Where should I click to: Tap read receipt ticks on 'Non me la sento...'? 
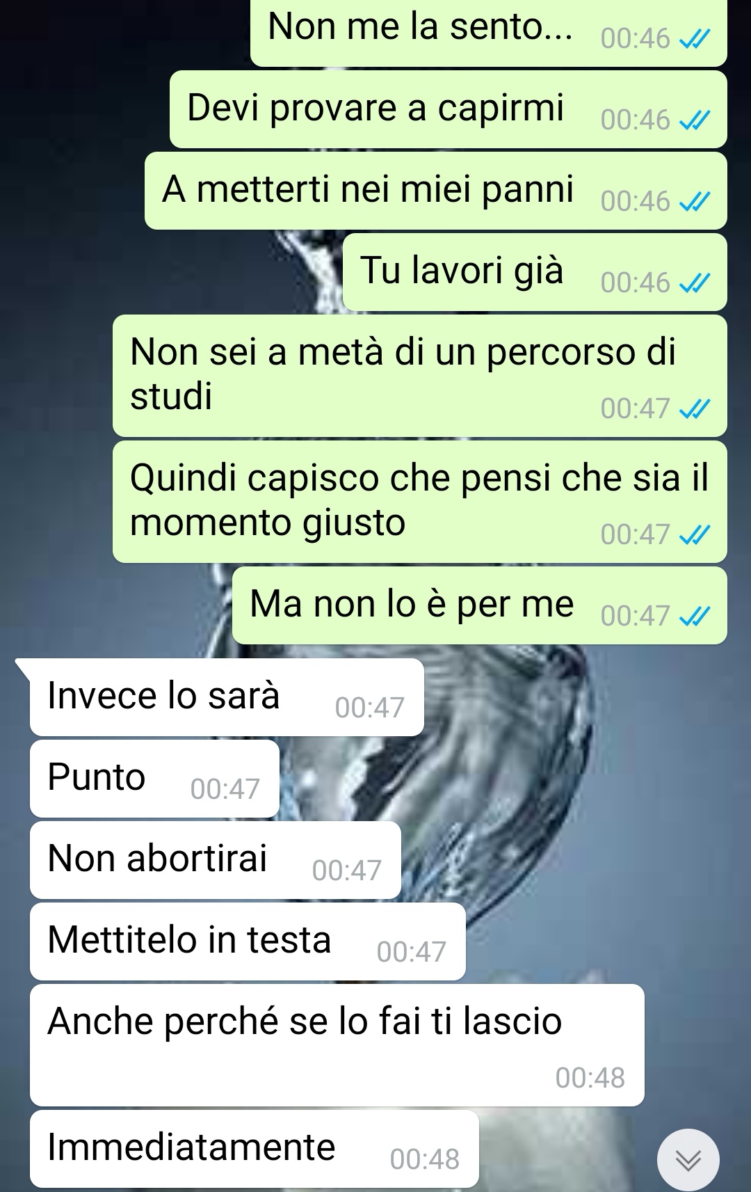coord(694,40)
